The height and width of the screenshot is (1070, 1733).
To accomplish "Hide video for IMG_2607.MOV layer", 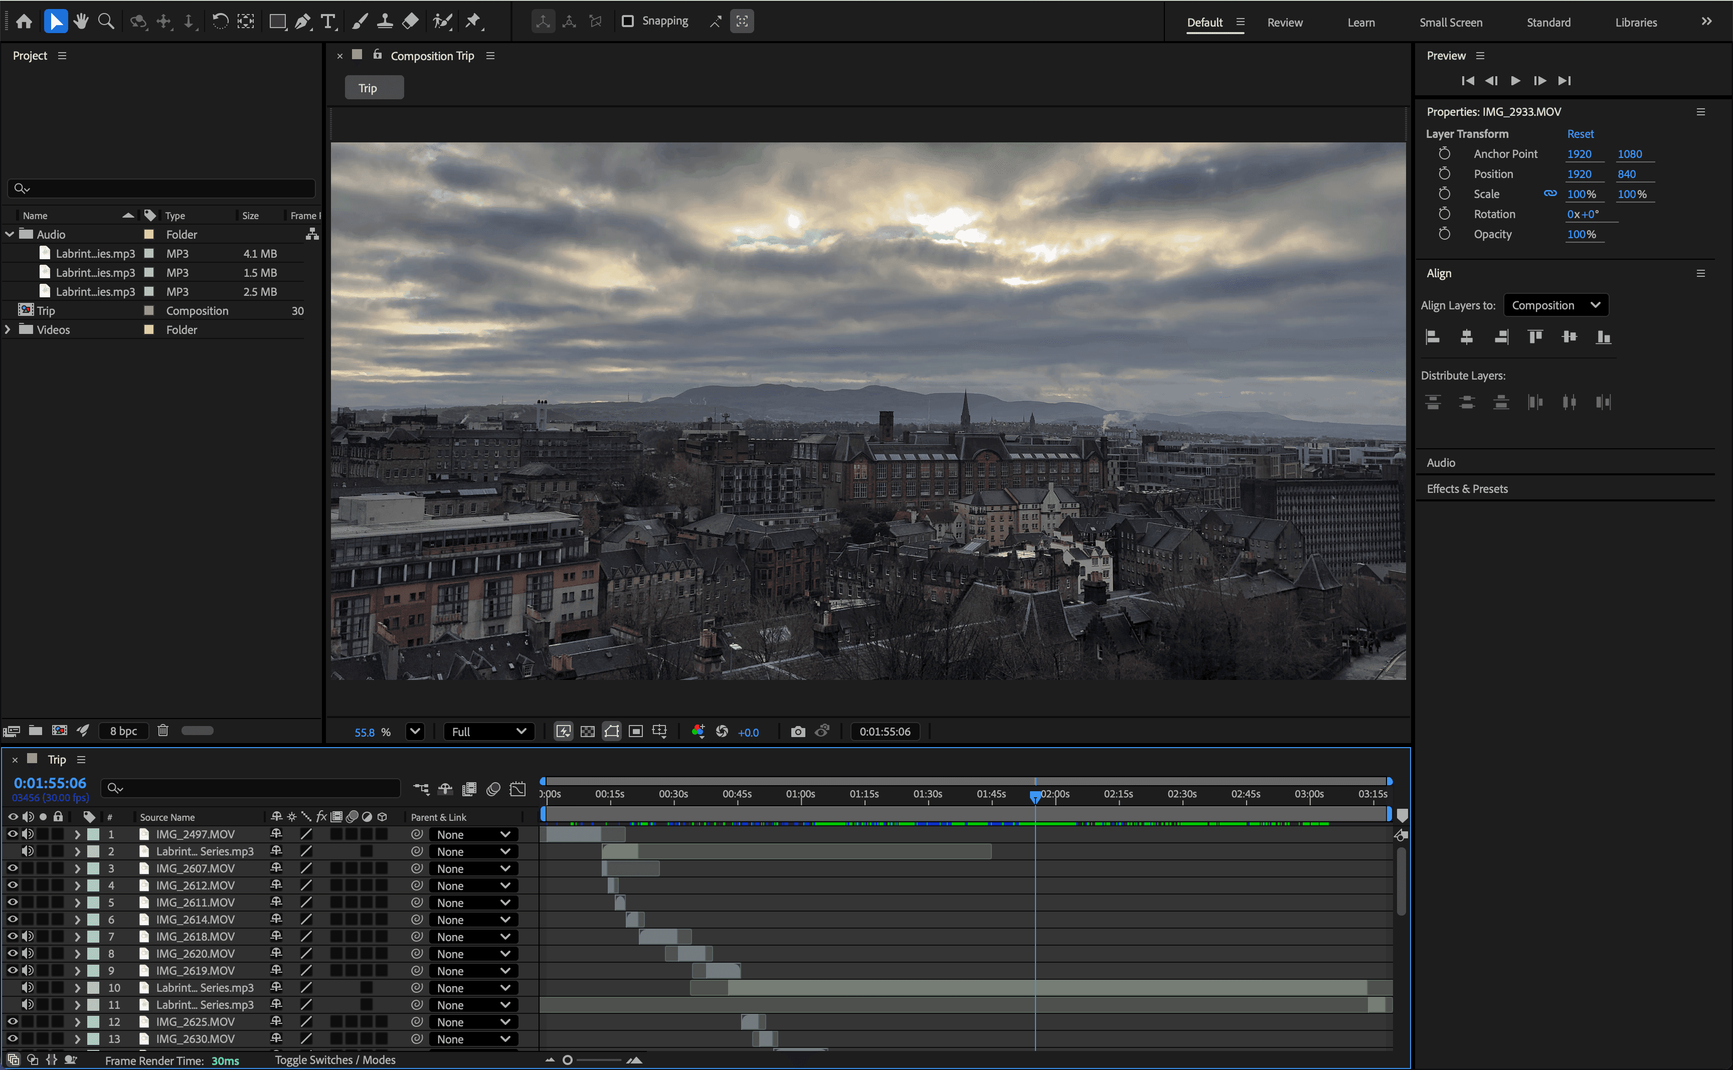I will (x=13, y=868).
